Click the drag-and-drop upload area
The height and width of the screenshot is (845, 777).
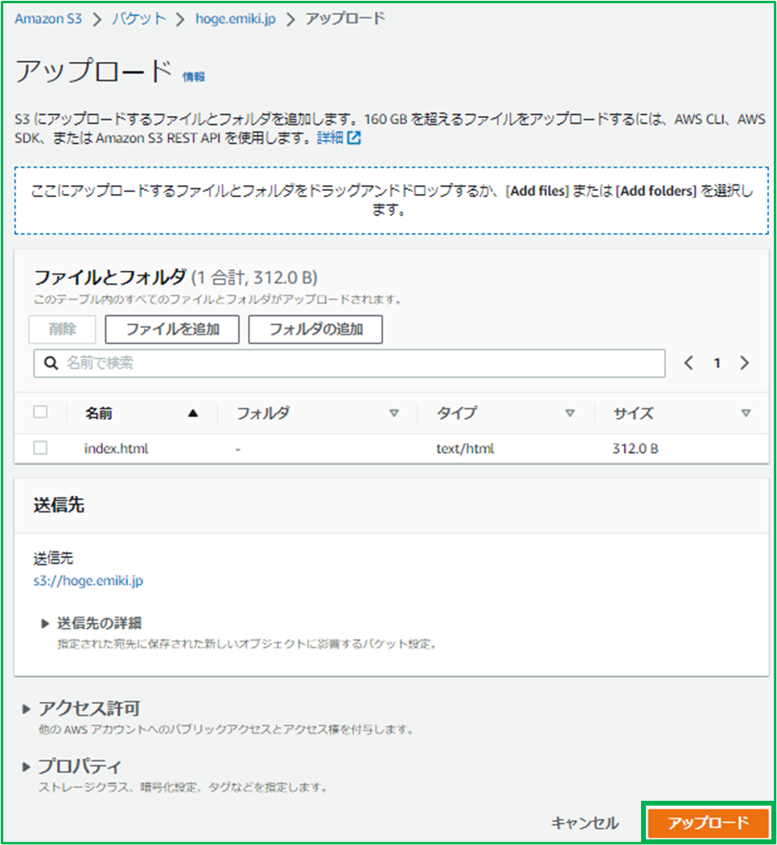point(392,200)
